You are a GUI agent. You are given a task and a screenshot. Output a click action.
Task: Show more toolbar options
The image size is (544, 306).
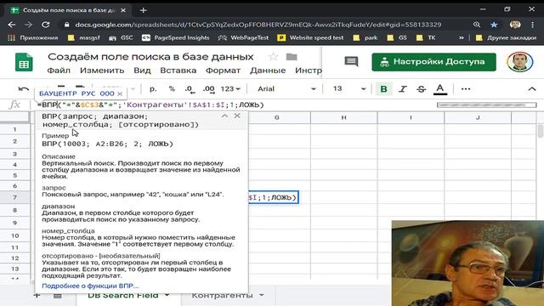coord(466,89)
